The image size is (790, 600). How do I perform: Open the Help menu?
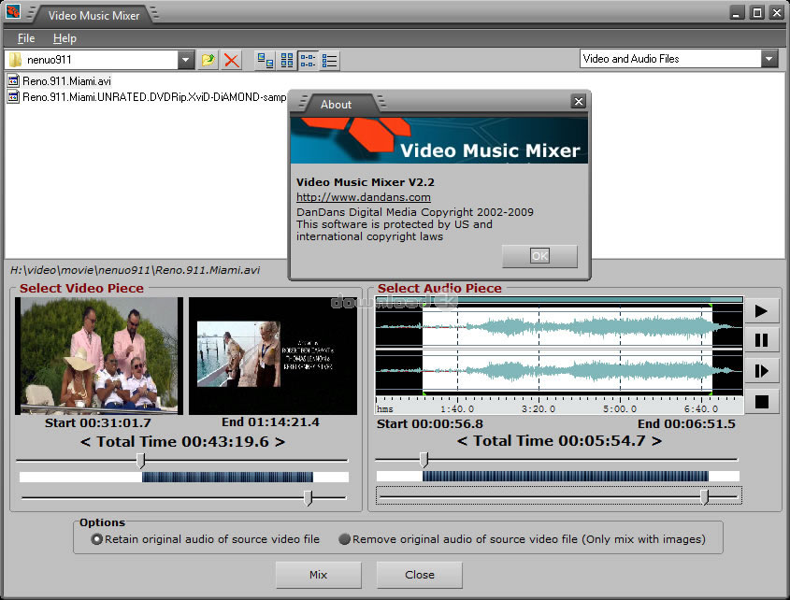click(65, 38)
